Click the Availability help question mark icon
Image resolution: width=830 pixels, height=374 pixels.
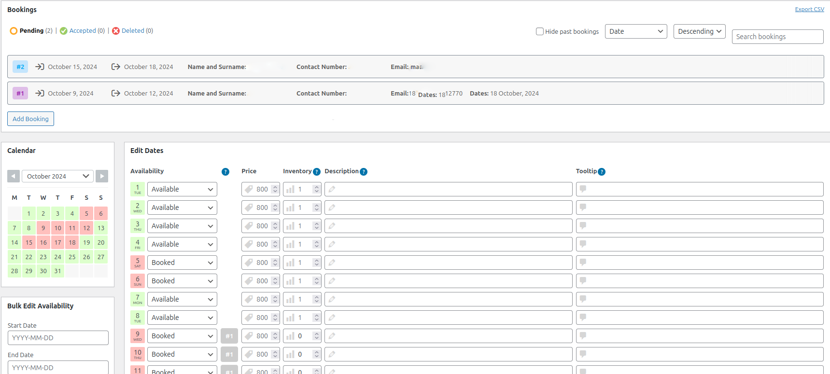point(225,172)
